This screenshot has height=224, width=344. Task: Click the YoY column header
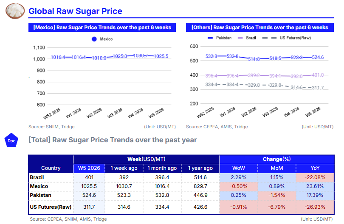pyautogui.click(x=316, y=168)
